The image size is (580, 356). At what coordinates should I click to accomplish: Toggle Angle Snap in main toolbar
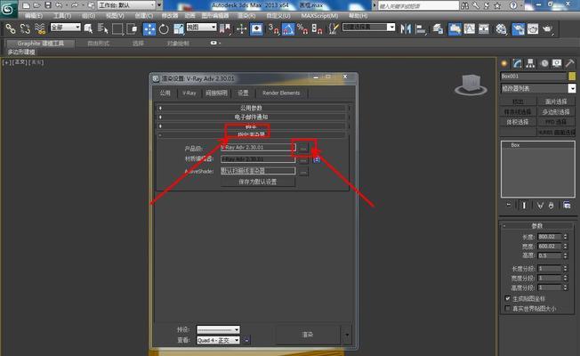pyautogui.click(x=288, y=28)
